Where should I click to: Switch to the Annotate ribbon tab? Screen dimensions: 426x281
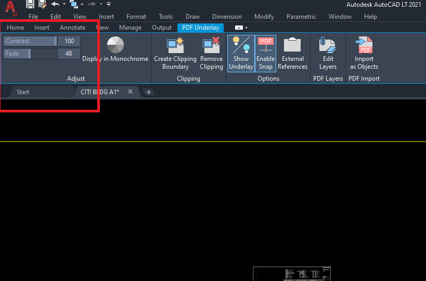[x=72, y=28]
